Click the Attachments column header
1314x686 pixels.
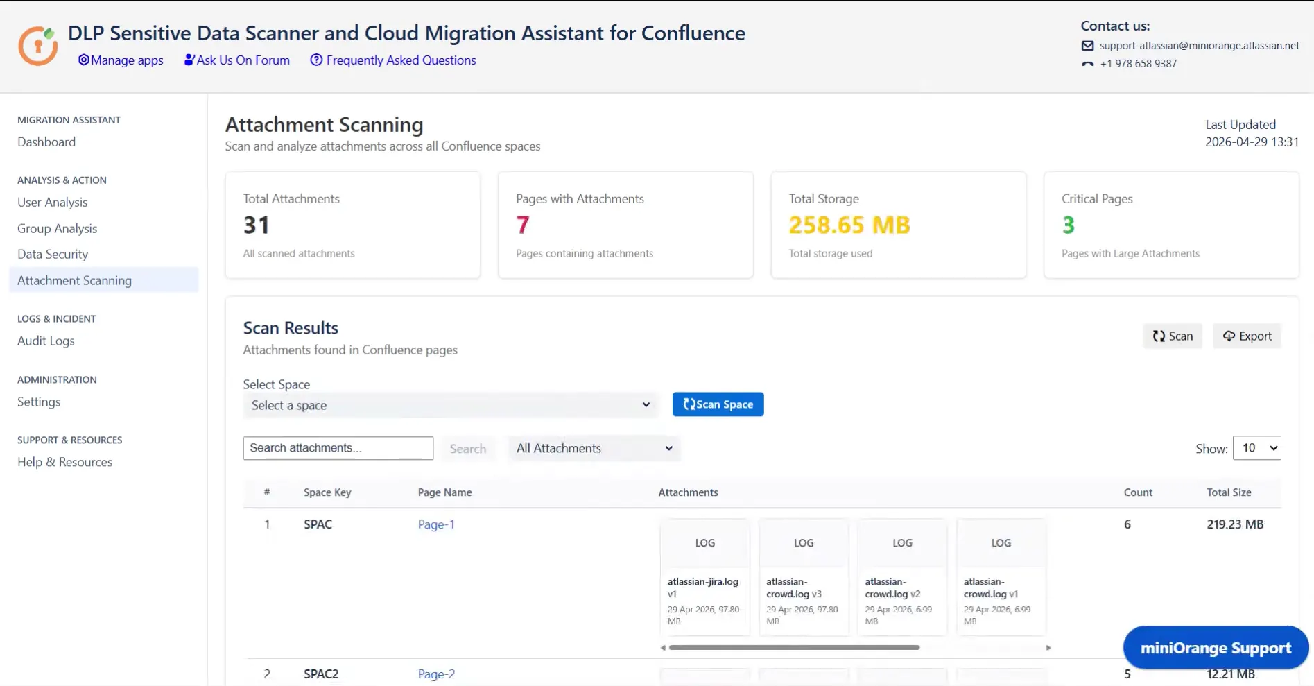[688, 492]
